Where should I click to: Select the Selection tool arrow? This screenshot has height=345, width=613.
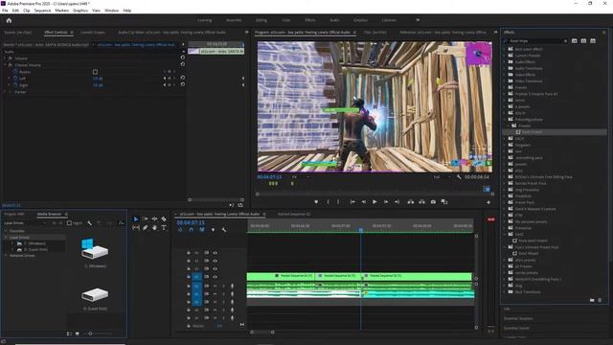click(136, 219)
